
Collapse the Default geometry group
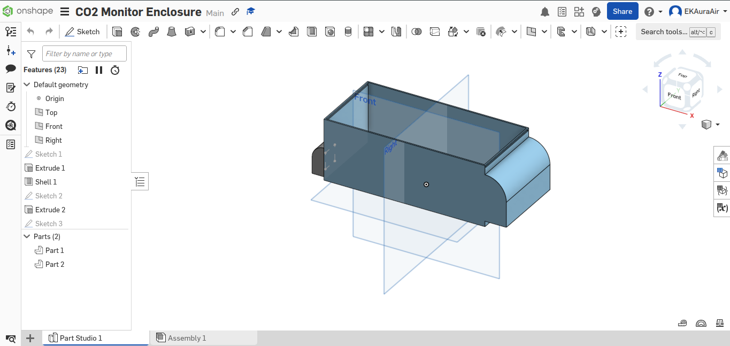(27, 84)
